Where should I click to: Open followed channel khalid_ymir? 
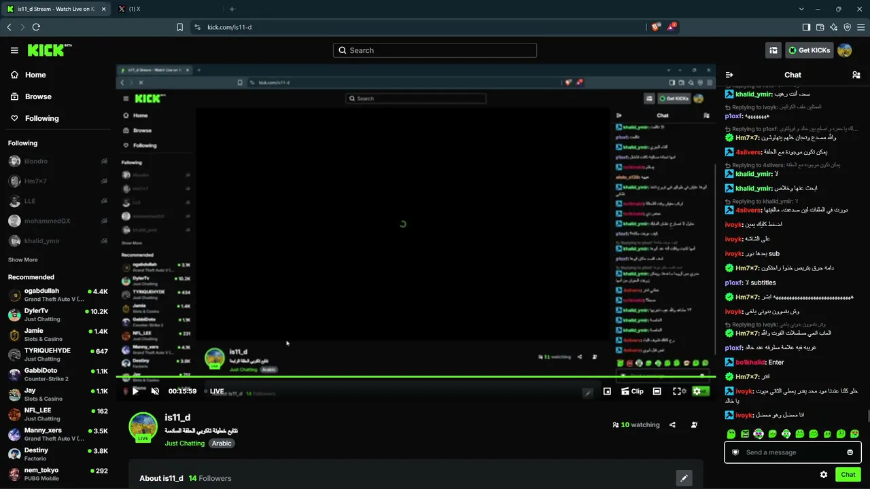coord(58,240)
